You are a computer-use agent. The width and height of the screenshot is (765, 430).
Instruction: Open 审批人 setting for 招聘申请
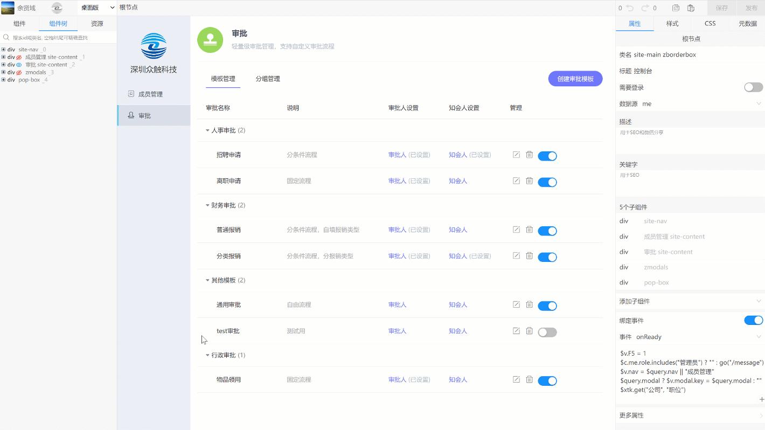pos(397,155)
